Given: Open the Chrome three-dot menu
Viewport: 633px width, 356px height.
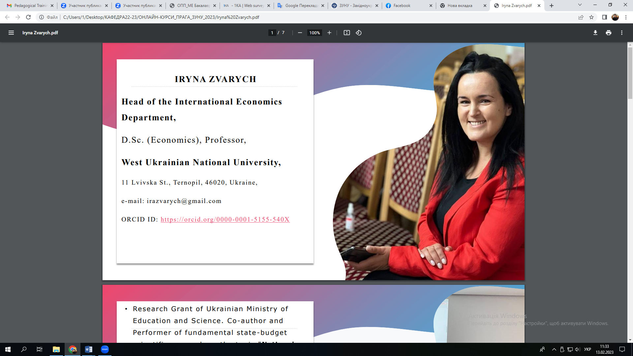Looking at the screenshot, I should point(626,17).
